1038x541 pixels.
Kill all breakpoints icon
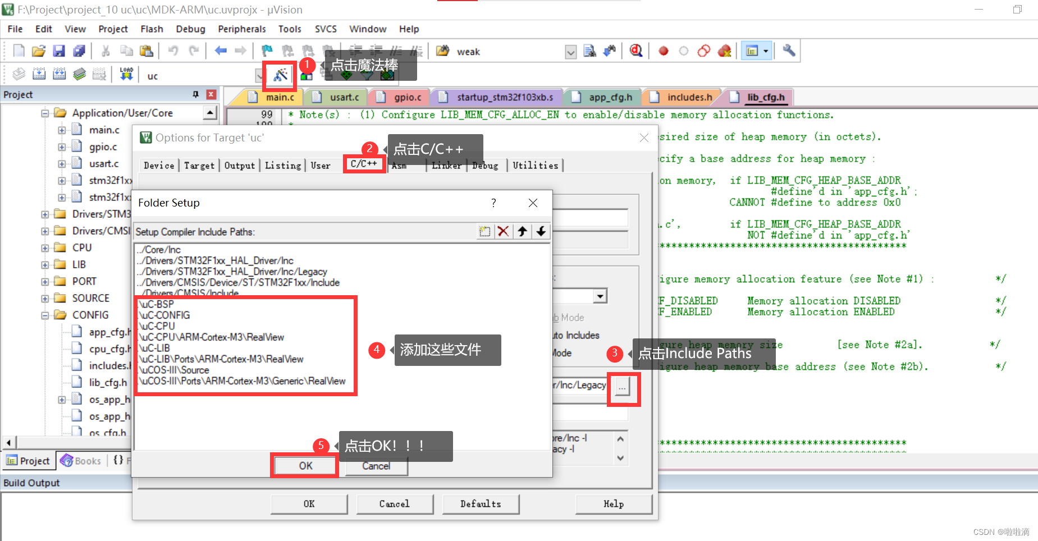[724, 51]
